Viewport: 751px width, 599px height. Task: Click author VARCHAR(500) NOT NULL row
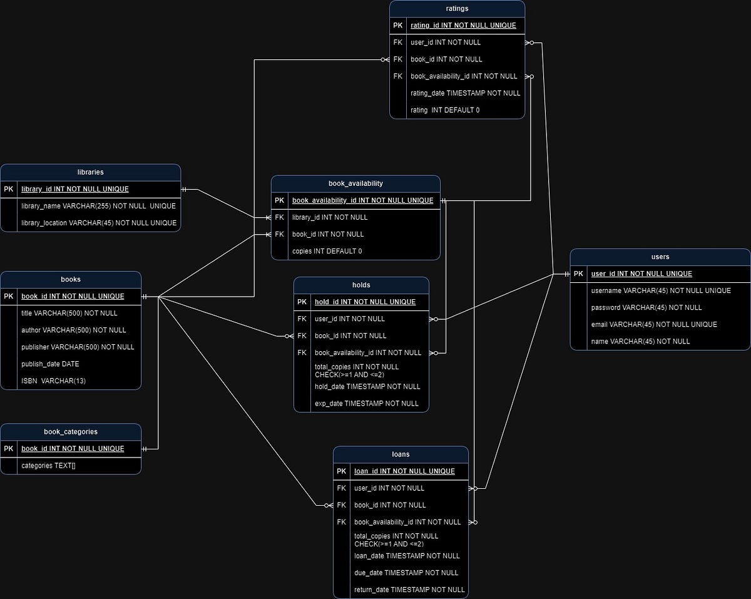click(x=71, y=330)
